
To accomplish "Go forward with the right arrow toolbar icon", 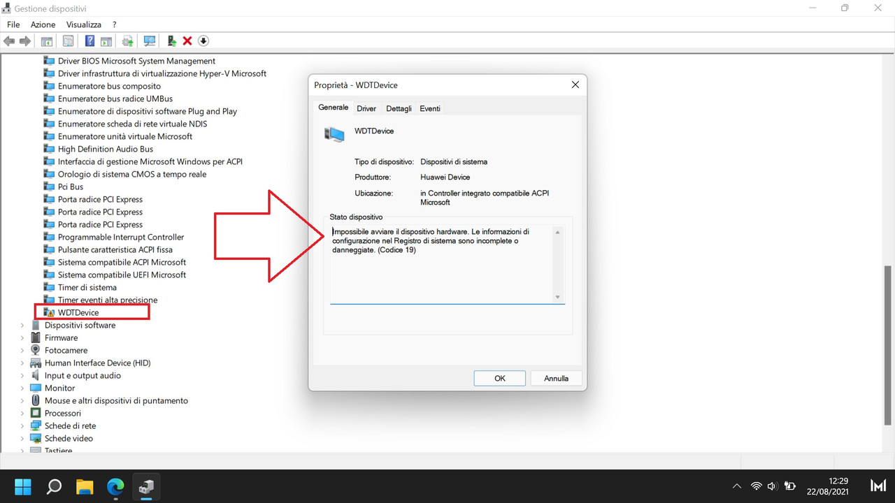I will (x=25, y=41).
